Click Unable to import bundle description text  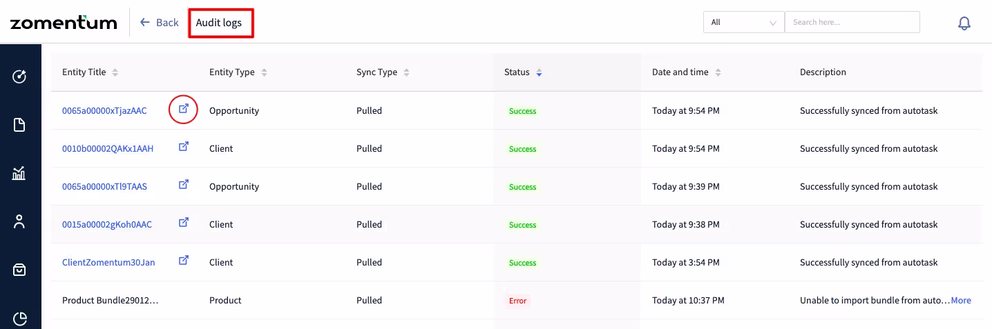coord(874,300)
